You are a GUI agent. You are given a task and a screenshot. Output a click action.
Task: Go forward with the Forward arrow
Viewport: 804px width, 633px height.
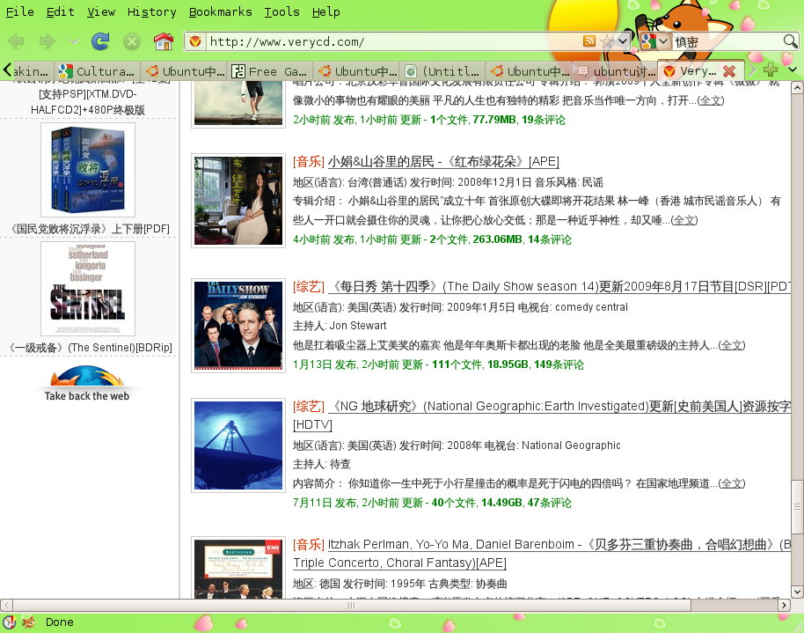coord(48,41)
